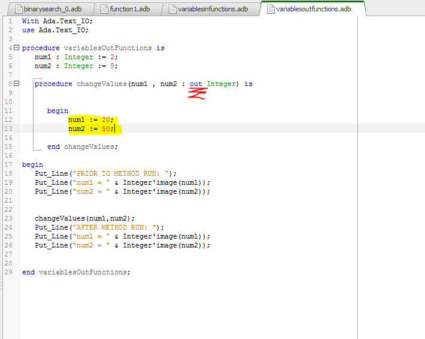This screenshot has width=425, height=339.
Task: Click line number 1 in the gutter
Action: 10,21
